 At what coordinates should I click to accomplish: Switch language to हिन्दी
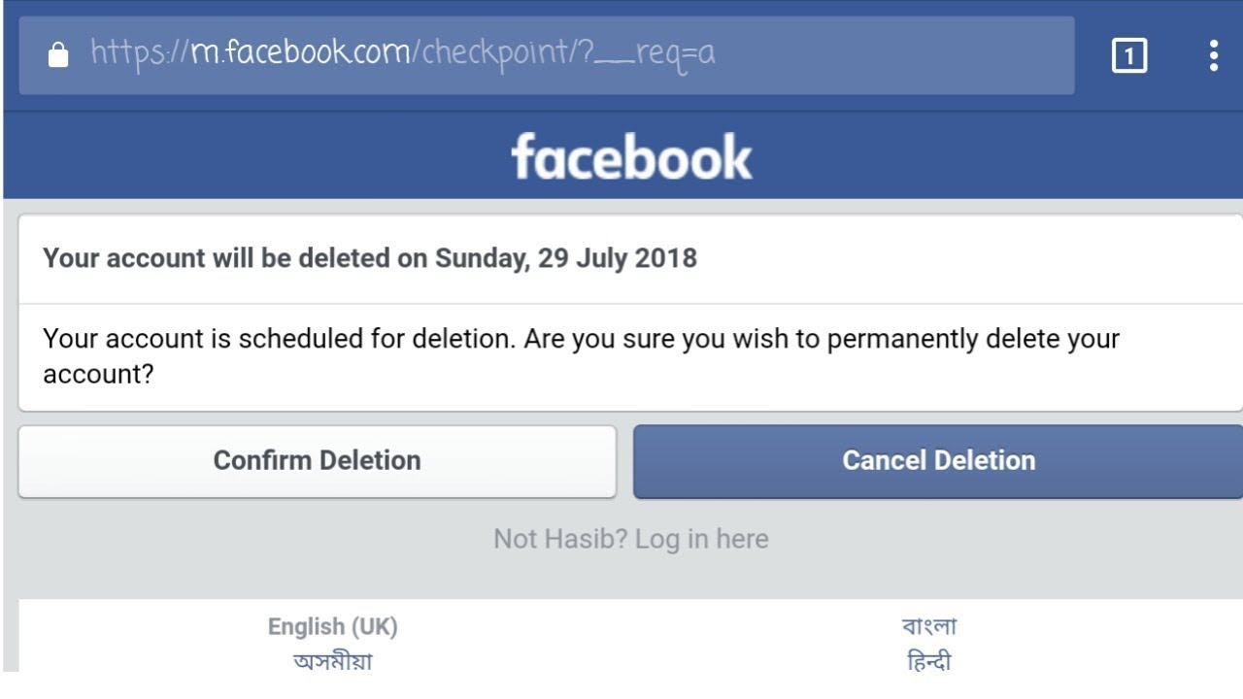click(929, 662)
